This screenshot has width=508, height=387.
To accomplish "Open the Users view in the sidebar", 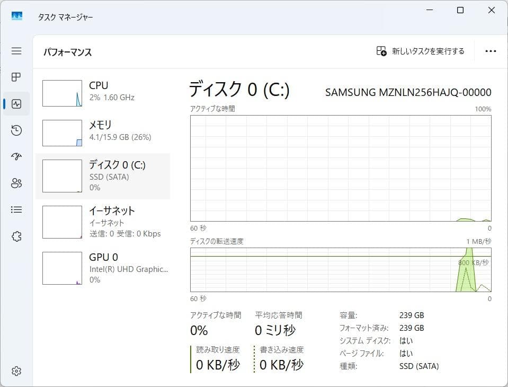I will click(16, 183).
